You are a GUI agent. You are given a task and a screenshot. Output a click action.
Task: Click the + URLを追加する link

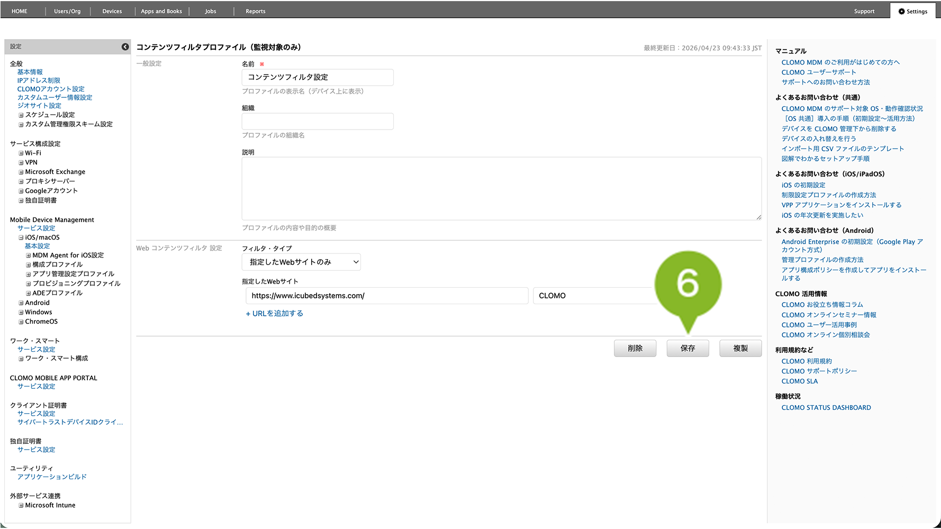[274, 314]
